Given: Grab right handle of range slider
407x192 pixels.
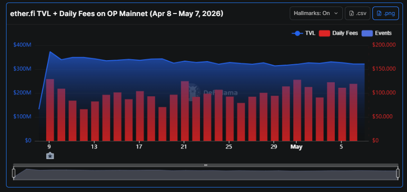Looking at the screenshot, I should point(397,173).
